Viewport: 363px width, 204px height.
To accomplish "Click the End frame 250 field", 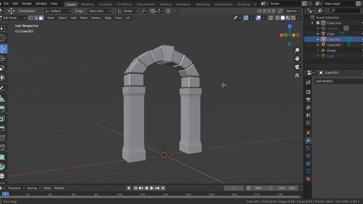I will [287, 188].
